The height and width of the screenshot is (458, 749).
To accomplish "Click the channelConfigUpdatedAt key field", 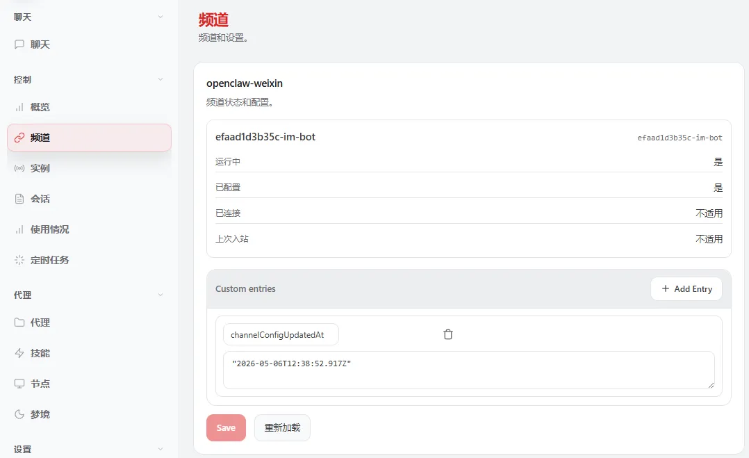I will click(281, 334).
